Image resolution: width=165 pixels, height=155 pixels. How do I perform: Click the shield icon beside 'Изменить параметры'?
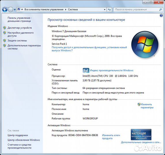pyautogui.click(x=139, y=104)
